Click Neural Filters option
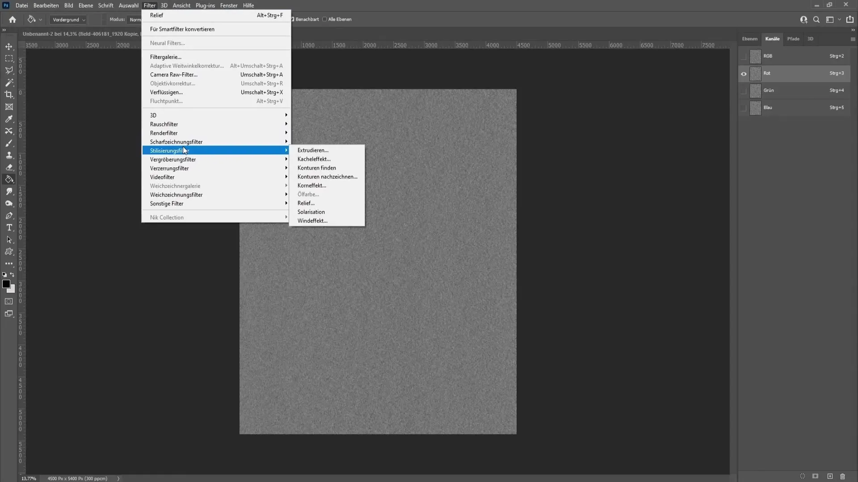Viewport: 858px width, 482px height. point(168,43)
